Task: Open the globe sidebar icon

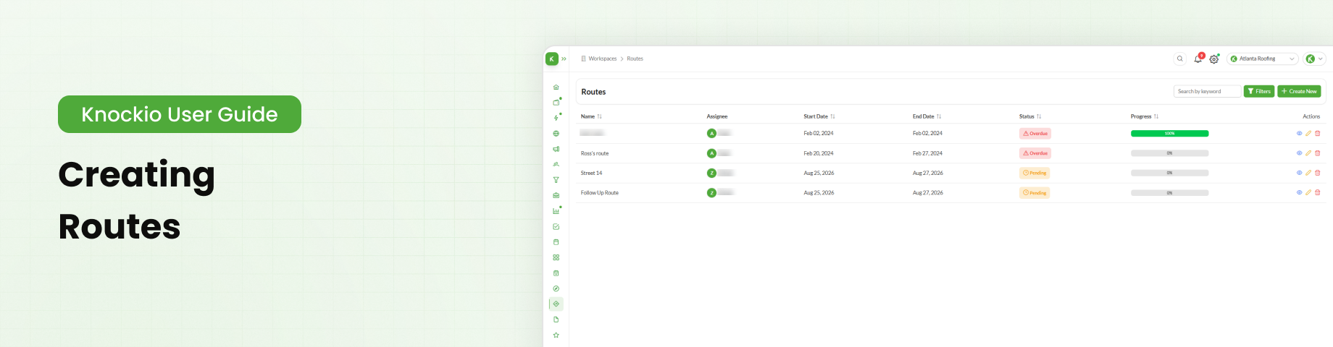Action: coord(556,134)
